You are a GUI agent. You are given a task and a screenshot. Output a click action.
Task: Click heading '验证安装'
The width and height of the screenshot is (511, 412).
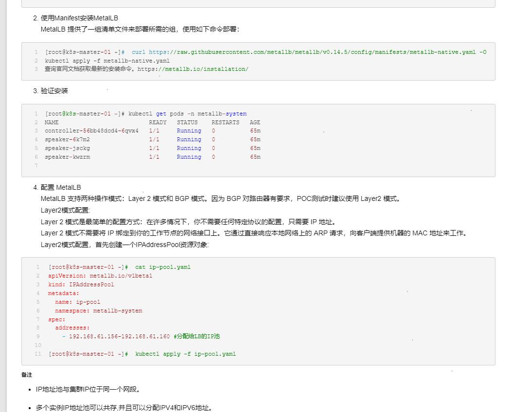(x=54, y=91)
